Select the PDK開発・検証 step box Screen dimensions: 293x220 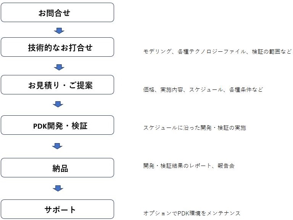[x=57, y=125]
